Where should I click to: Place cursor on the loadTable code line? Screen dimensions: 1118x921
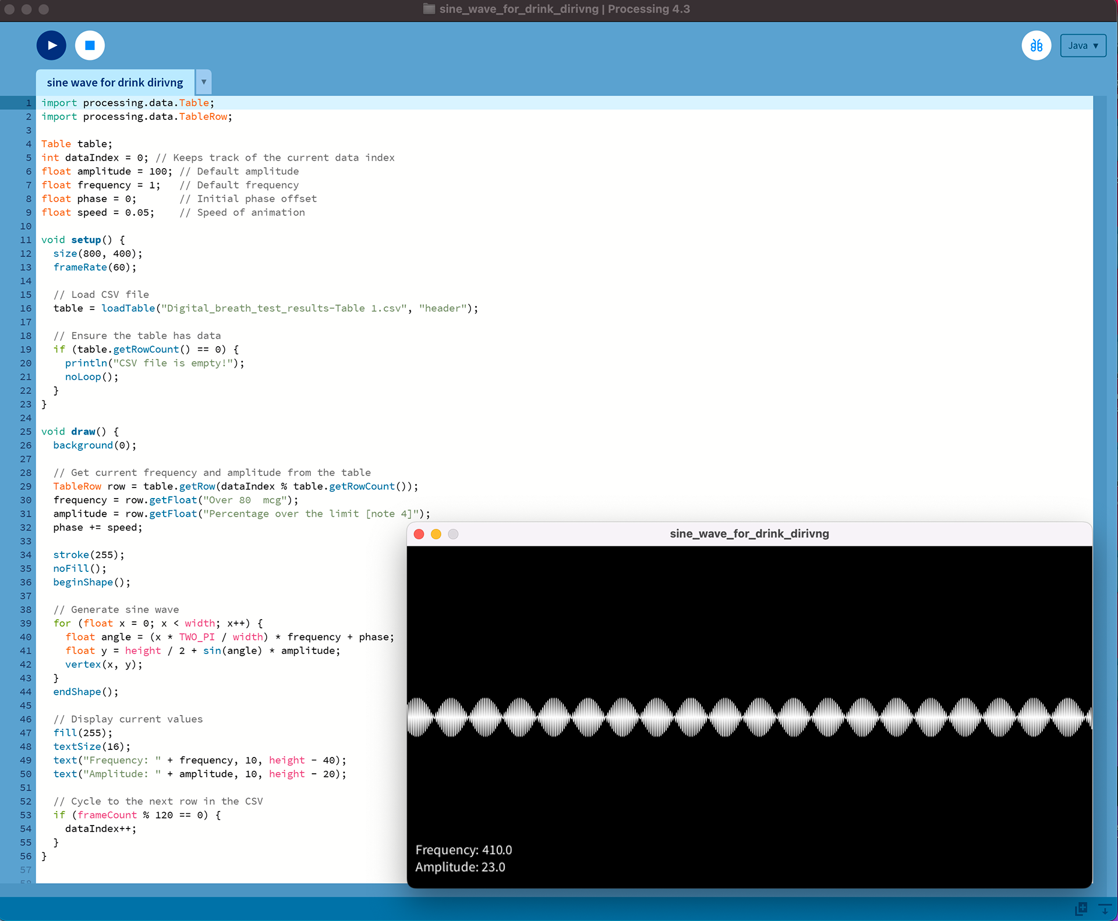point(266,308)
